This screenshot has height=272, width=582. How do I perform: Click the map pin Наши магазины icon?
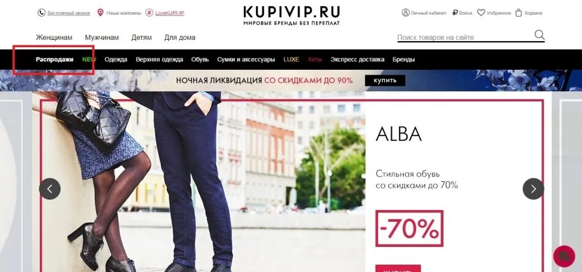pos(100,13)
